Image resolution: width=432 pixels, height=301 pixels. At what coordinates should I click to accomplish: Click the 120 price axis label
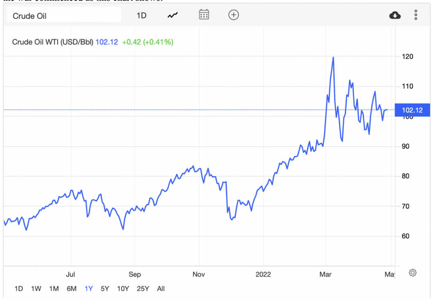point(408,57)
